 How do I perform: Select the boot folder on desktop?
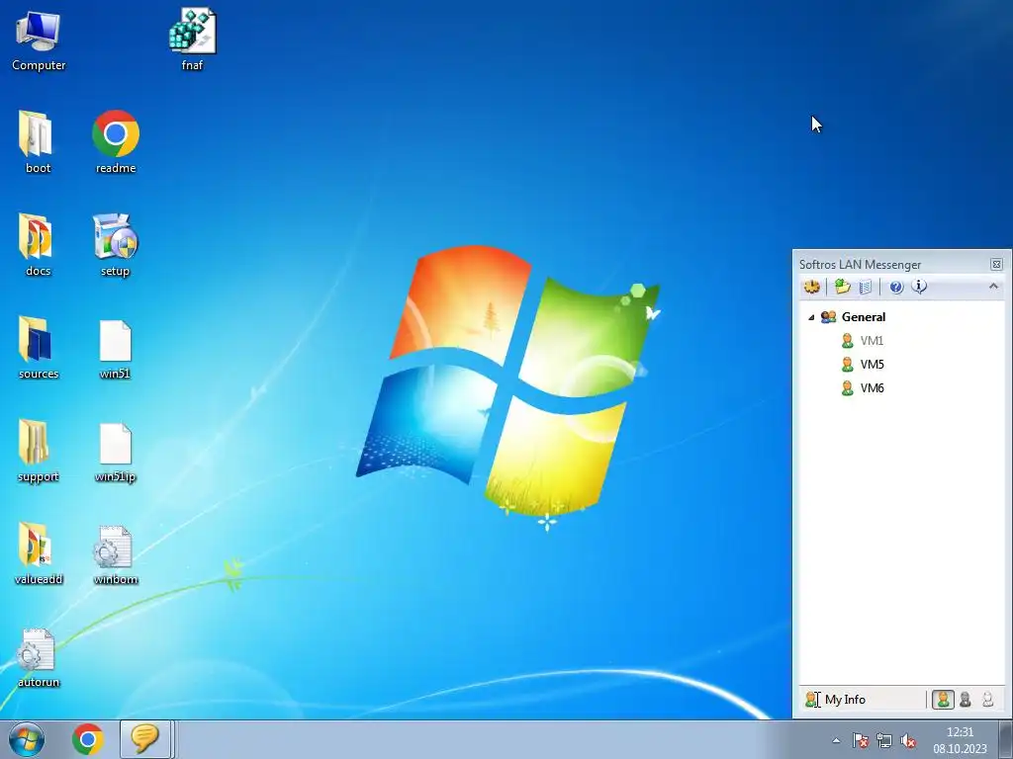click(x=38, y=142)
